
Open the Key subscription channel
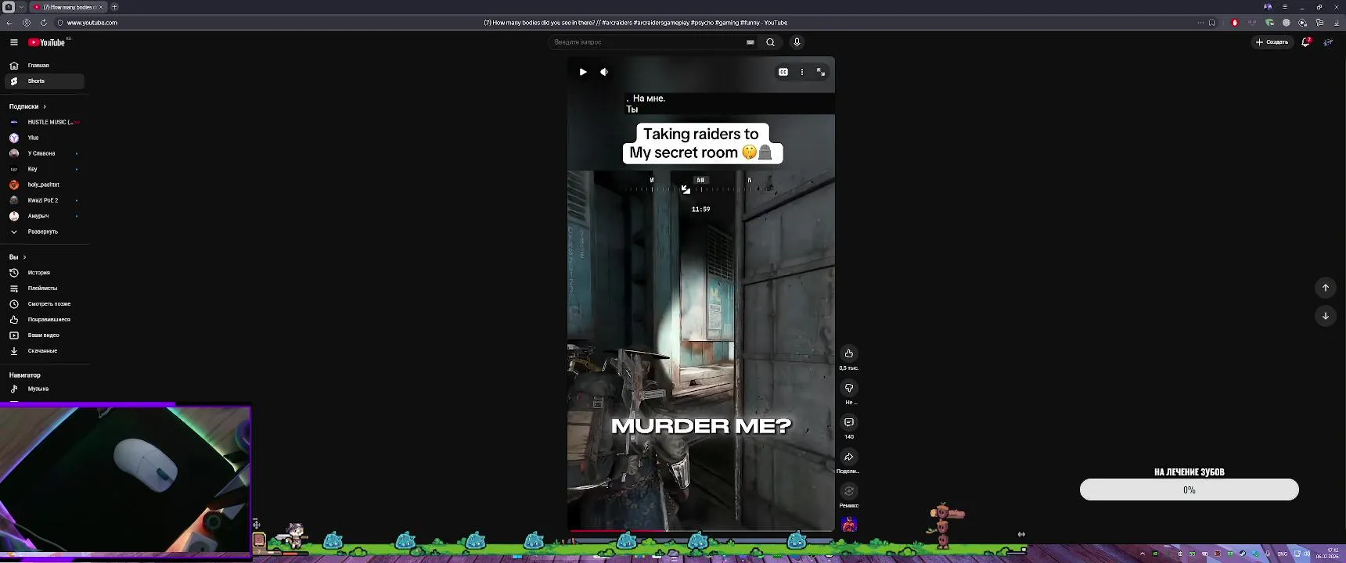click(x=45, y=169)
